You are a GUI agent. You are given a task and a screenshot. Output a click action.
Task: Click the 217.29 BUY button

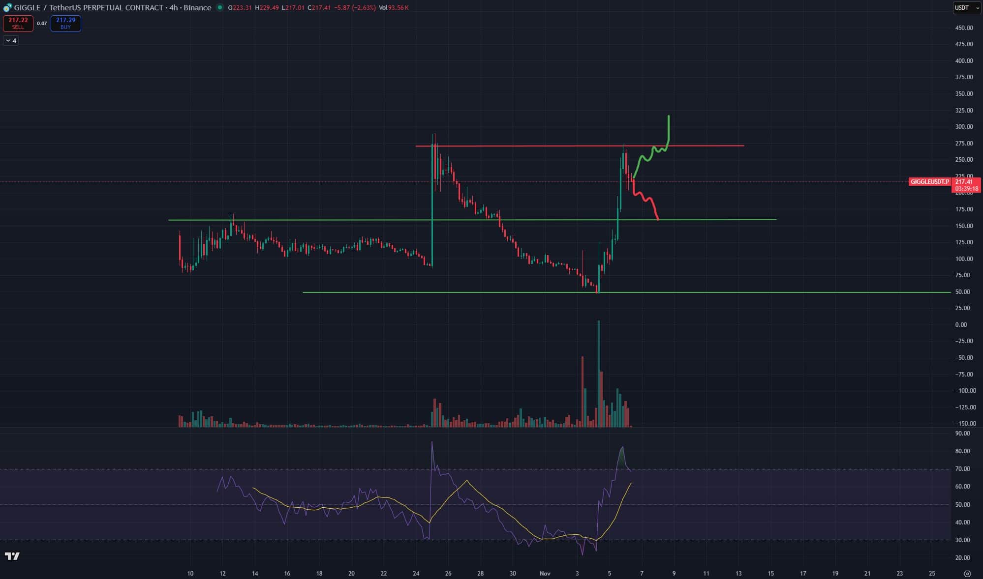tap(65, 23)
